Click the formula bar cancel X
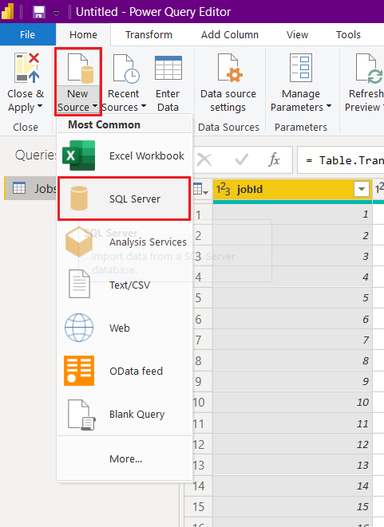Viewport: 384px width, 527px height. [204, 159]
